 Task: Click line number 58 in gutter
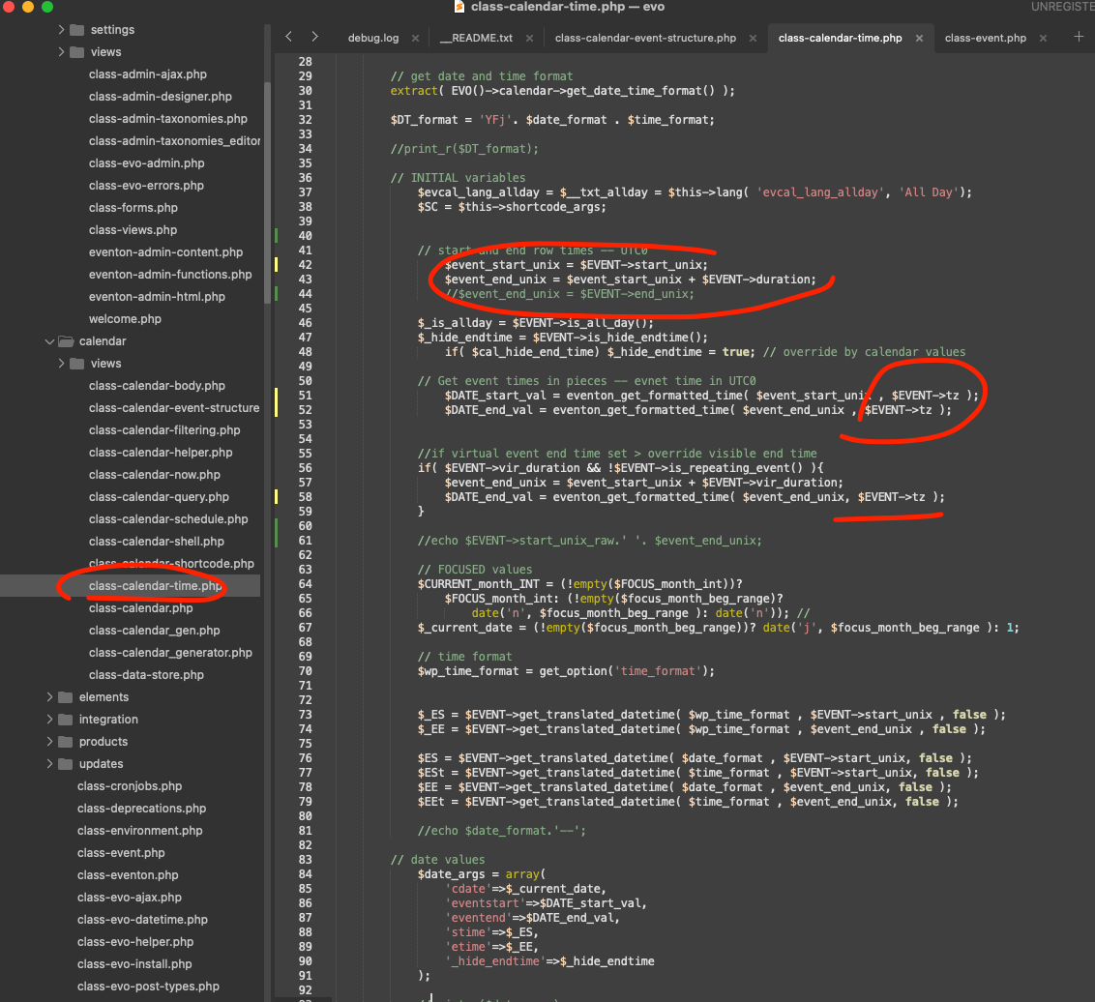click(305, 497)
